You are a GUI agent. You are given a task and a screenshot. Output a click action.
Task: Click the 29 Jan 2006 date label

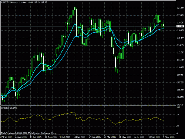click(95, 137)
